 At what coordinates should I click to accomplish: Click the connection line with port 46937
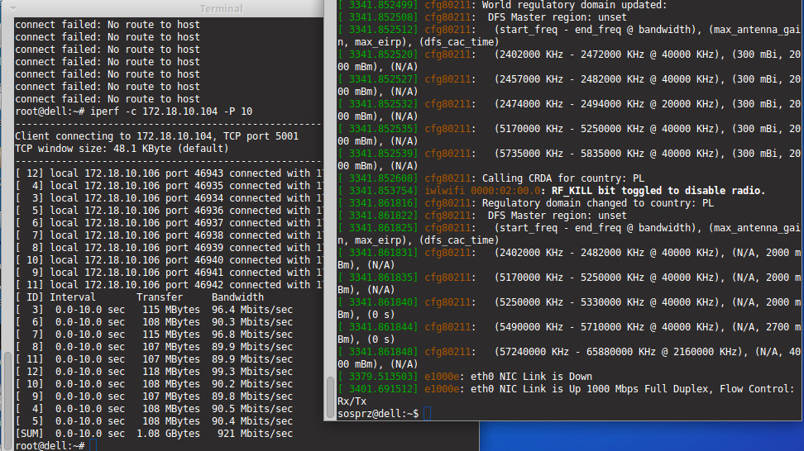click(x=170, y=223)
